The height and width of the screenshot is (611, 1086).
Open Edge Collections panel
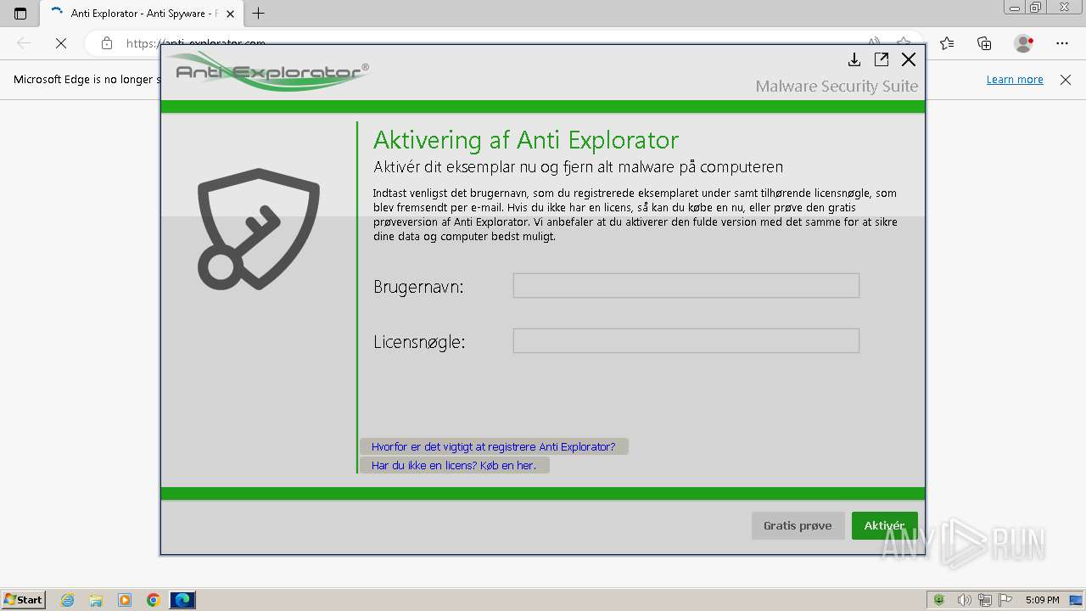click(984, 43)
